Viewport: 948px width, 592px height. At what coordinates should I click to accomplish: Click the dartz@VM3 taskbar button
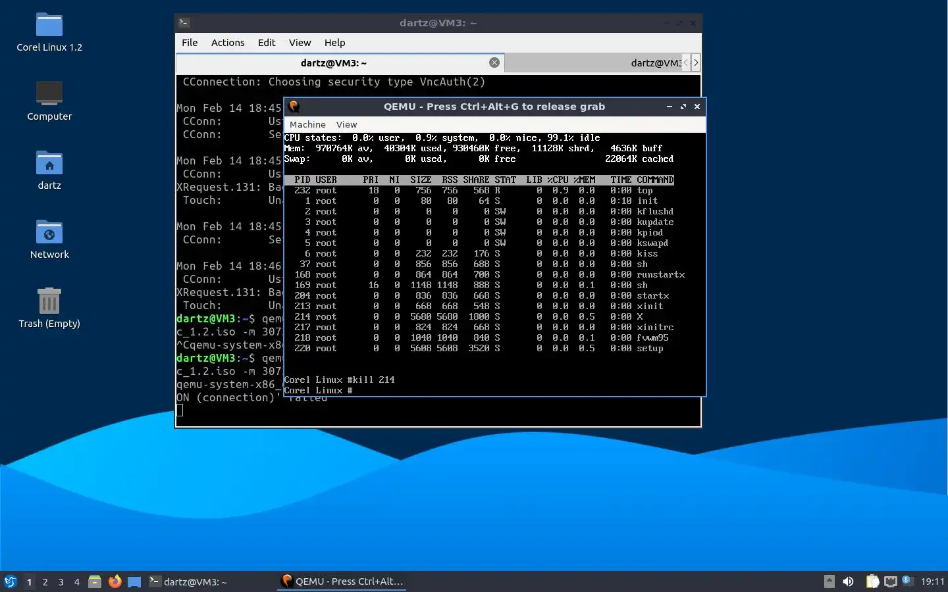click(x=211, y=581)
